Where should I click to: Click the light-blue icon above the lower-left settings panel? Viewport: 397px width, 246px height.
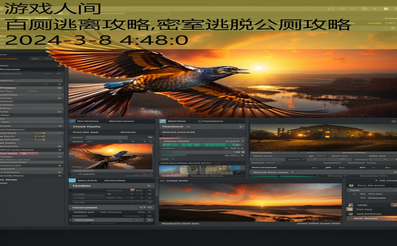(x=72, y=180)
